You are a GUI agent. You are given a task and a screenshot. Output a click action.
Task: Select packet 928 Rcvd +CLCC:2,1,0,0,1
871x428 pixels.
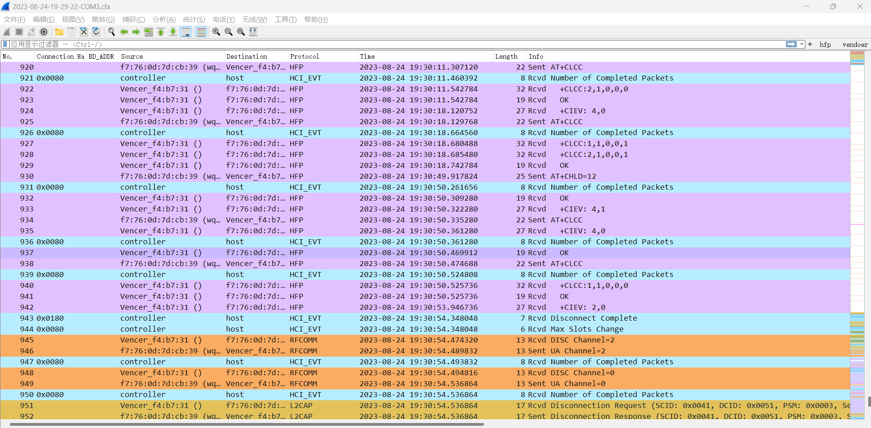(425, 155)
